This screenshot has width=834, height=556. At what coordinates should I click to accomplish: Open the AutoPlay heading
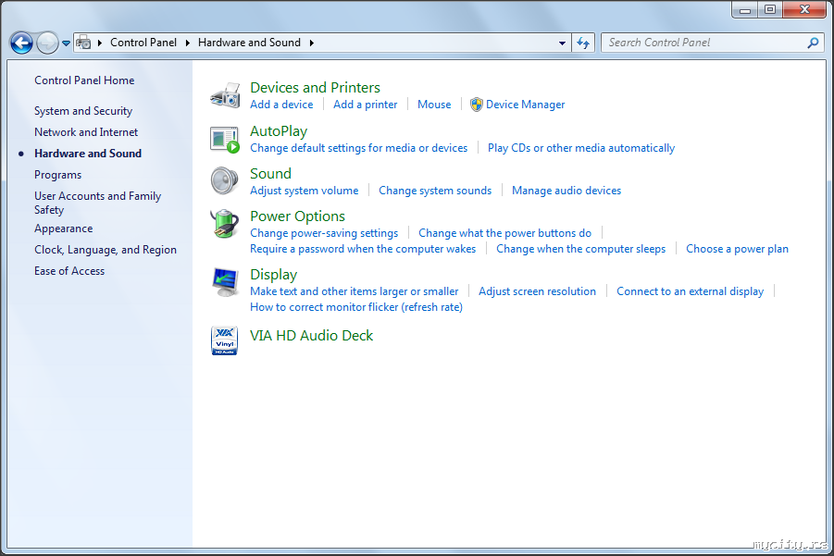tap(279, 130)
